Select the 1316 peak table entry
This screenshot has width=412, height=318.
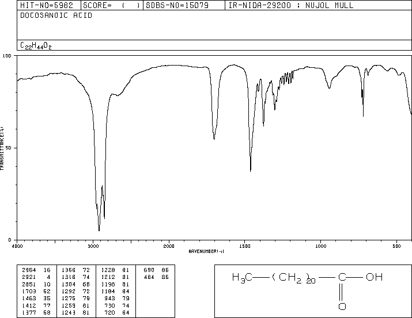[x=75, y=277]
